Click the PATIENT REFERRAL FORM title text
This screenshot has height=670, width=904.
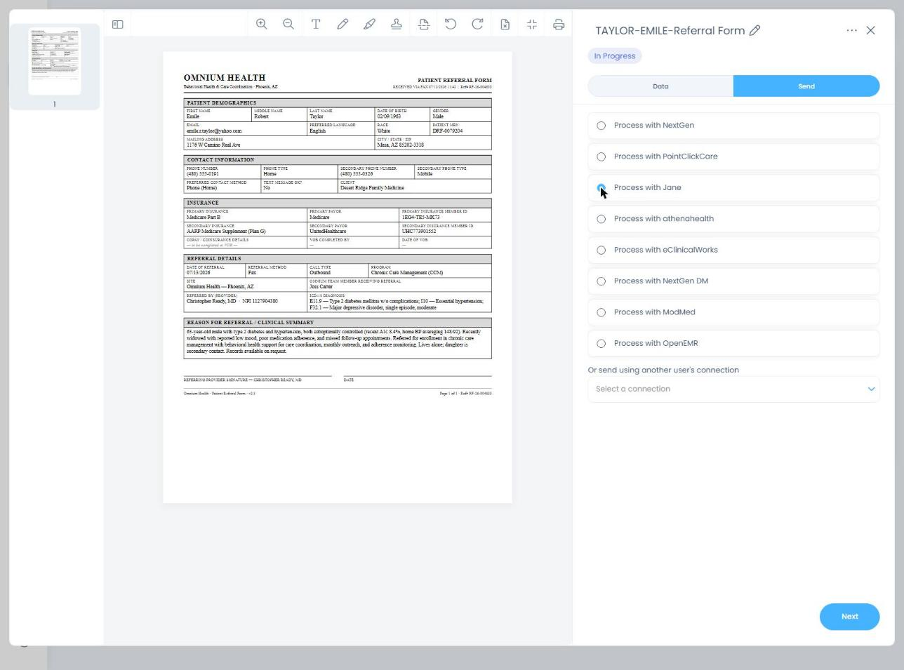point(455,80)
